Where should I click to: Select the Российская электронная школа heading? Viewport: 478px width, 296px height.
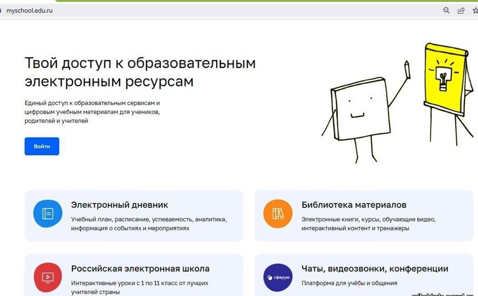coord(140,269)
